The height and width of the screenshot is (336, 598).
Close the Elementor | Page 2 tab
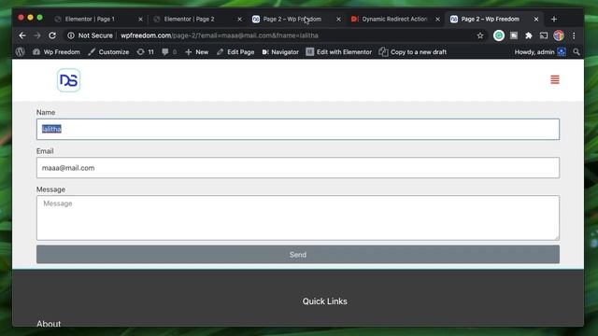coord(239,19)
